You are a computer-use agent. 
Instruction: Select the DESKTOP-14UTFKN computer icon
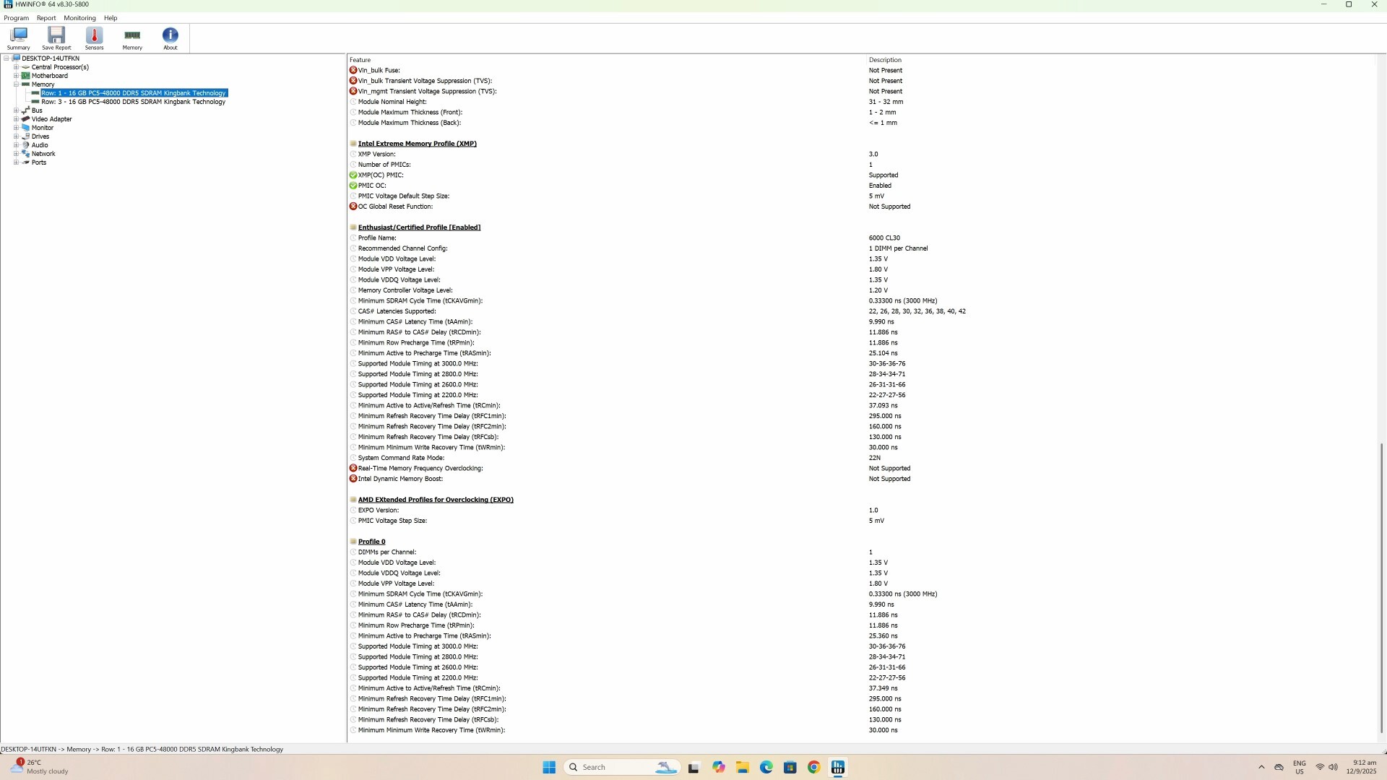coord(16,58)
